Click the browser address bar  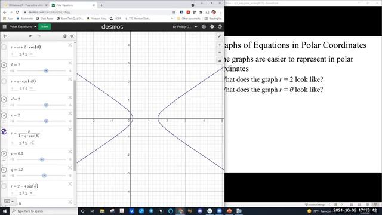click(97, 12)
